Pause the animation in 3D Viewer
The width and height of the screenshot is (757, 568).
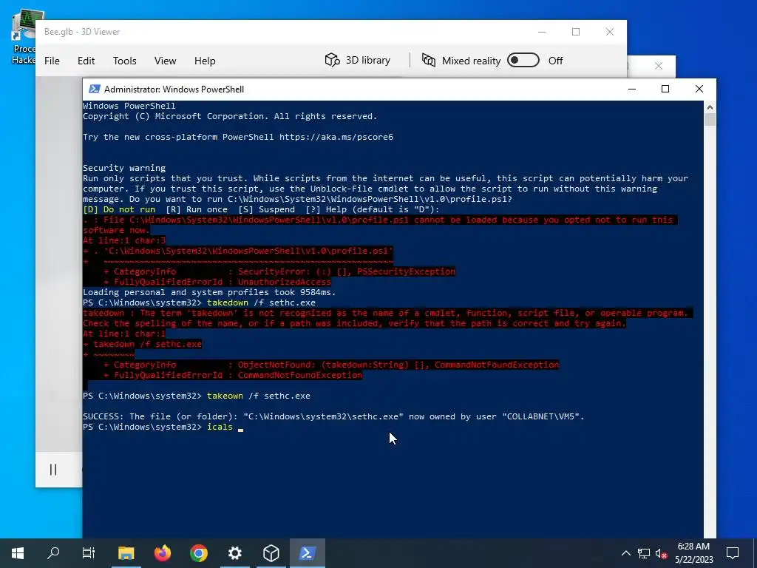[53, 470]
